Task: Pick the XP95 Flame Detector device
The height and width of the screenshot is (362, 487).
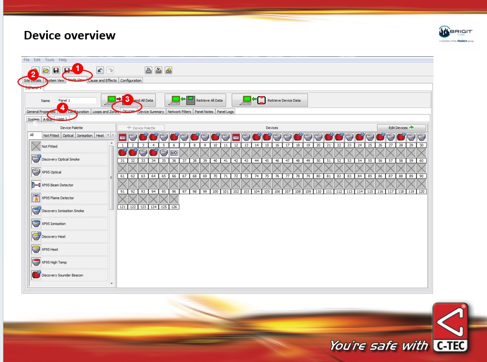Action: [x=36, y=198]
